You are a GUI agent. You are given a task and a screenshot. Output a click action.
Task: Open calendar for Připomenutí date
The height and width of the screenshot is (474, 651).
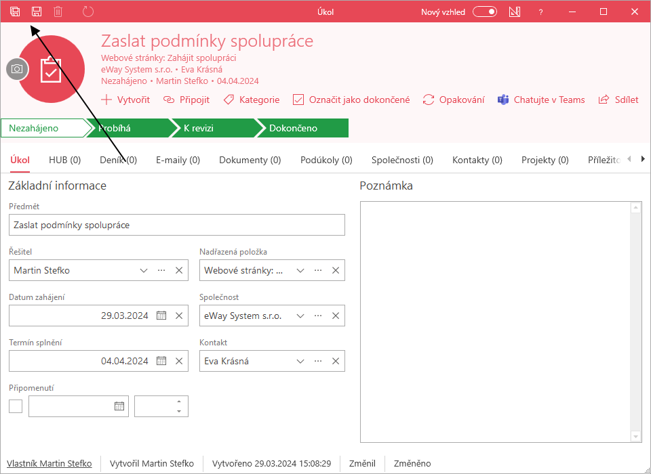tap(119, 406)
